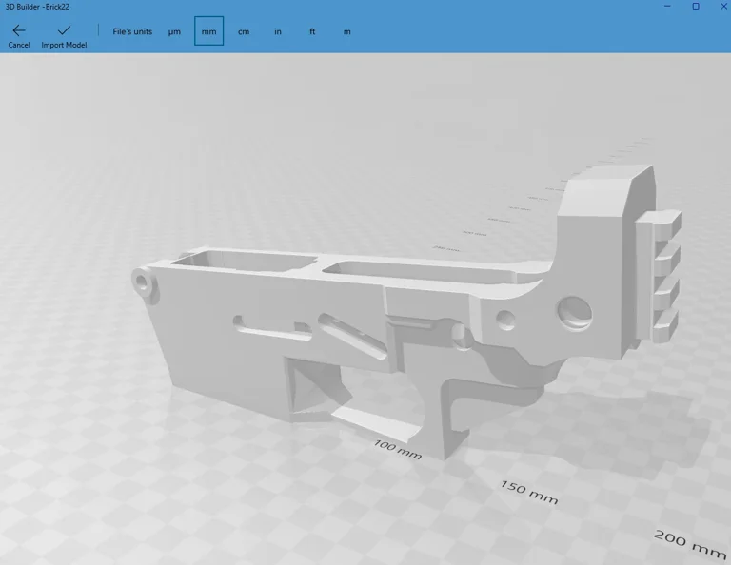Click the 150 mm grid ruler label
The width and height of the screenshot is (731, 565).
point(529,493)
